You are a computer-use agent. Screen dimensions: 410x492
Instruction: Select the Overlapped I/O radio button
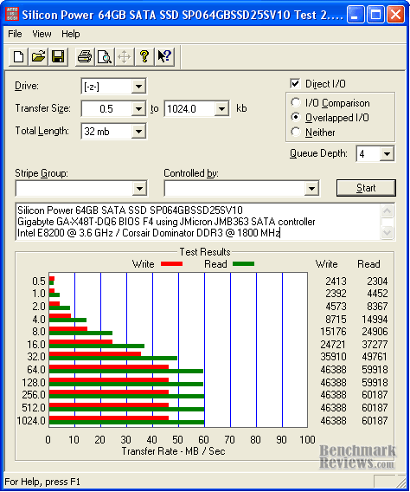(x=295, y=117)
